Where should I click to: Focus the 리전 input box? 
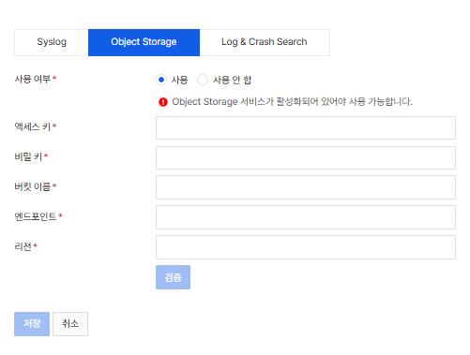pos(306,247)
